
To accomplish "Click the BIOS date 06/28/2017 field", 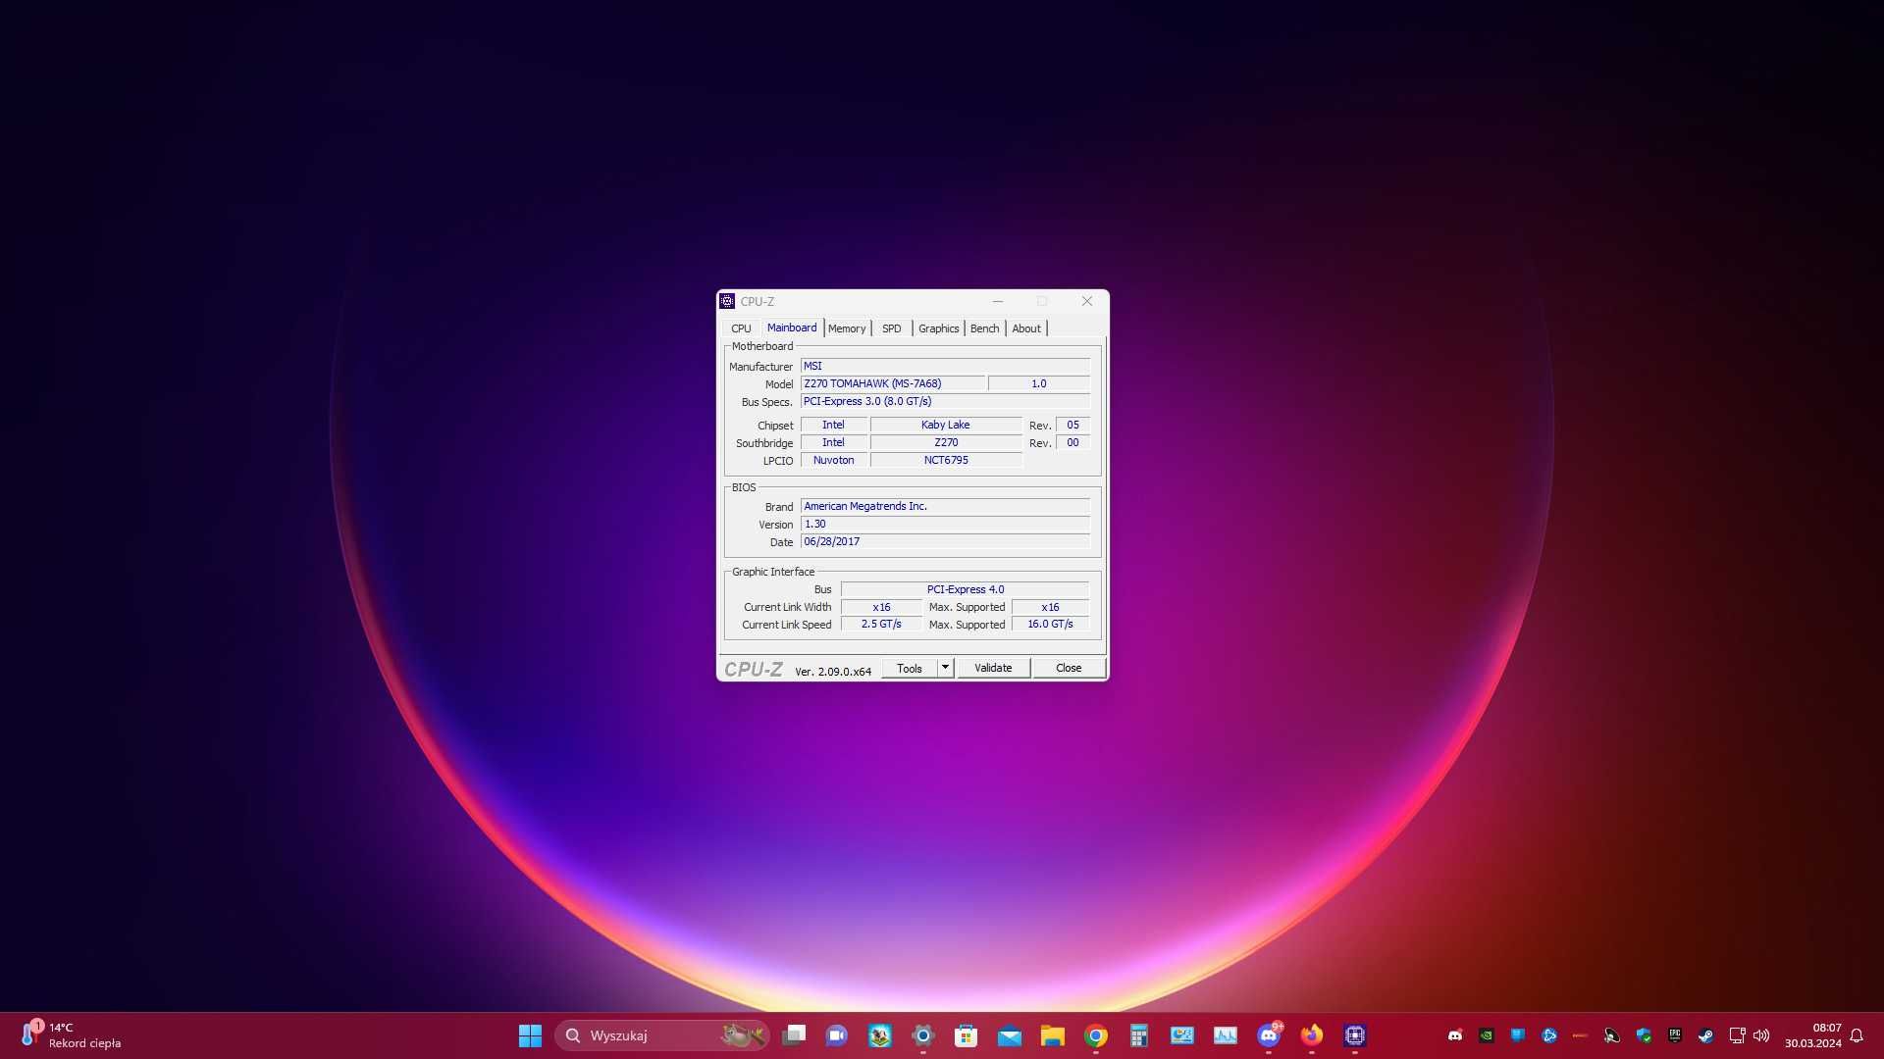I will pyautogui.click(x=945, y=541).
